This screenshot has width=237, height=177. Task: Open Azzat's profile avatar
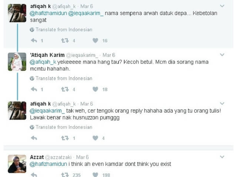coord(17,164)
